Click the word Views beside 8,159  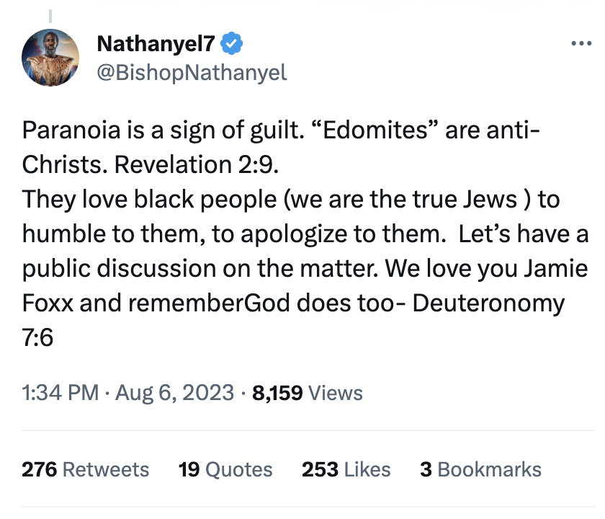pos(336,393)
